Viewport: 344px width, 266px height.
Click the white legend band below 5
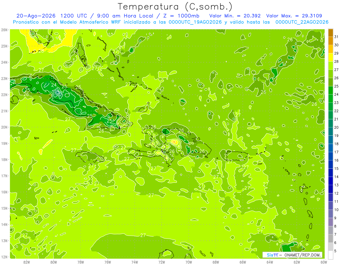click(331, 255)
